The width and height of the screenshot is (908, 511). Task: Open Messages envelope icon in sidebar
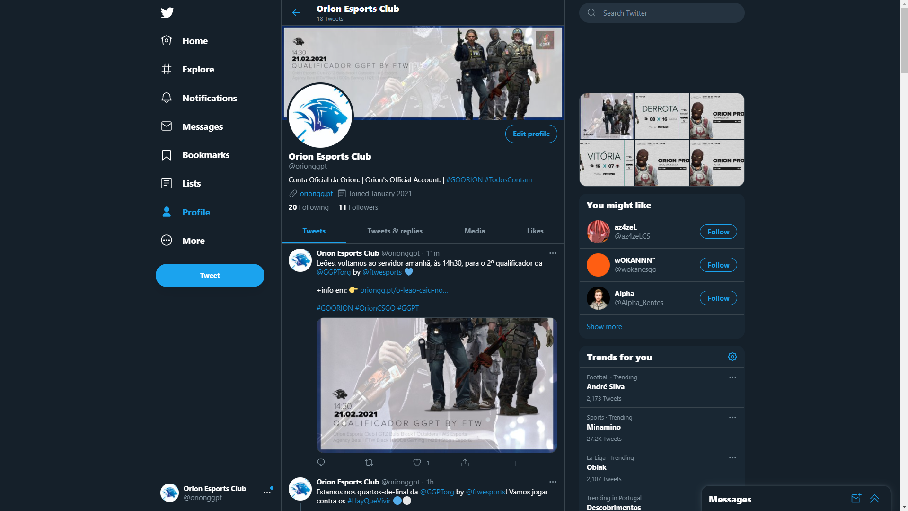[167, 126]
